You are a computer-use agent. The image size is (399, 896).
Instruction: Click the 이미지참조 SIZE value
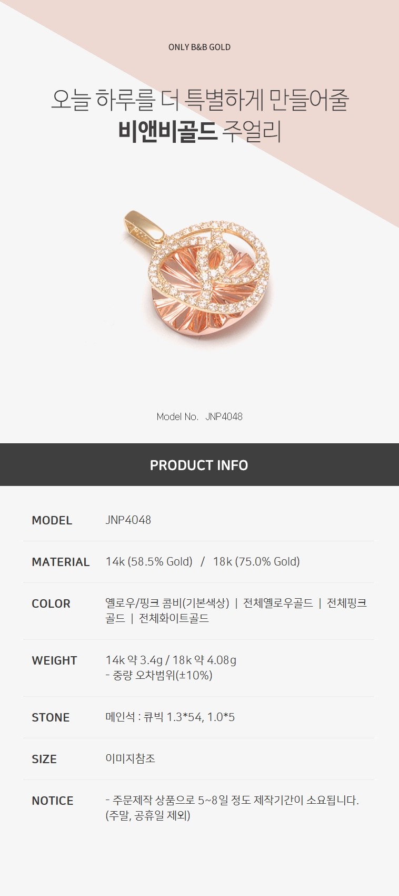[x=131, y=759]
